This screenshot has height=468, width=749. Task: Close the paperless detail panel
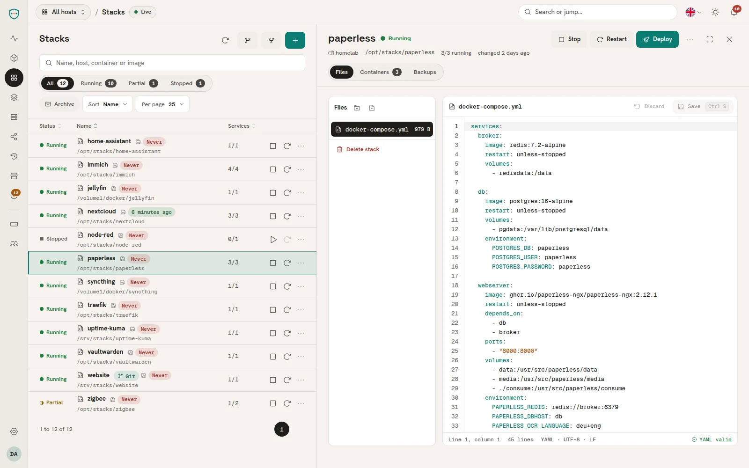(729, 39)
